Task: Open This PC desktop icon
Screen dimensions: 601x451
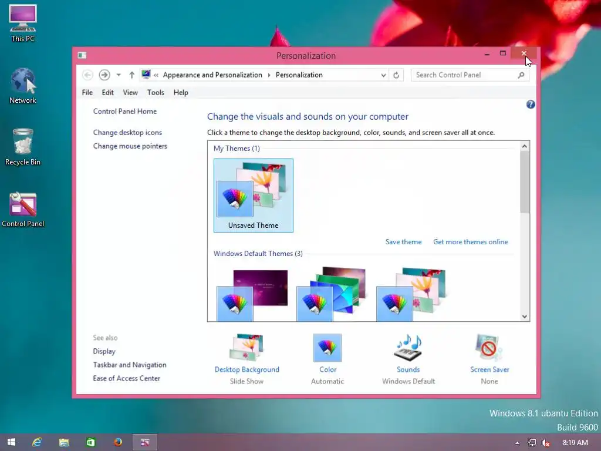Action: point(23,23)
